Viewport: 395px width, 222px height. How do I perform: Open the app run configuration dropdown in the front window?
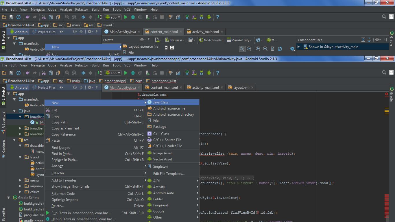coord(113,73)
